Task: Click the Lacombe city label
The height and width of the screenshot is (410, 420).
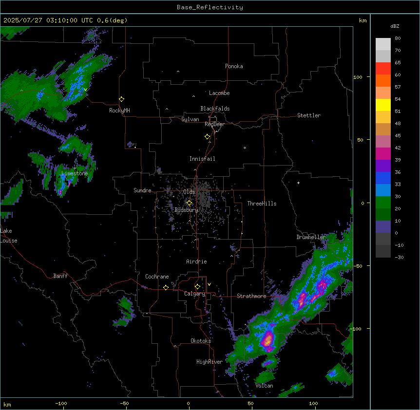Action: [219, 93]
